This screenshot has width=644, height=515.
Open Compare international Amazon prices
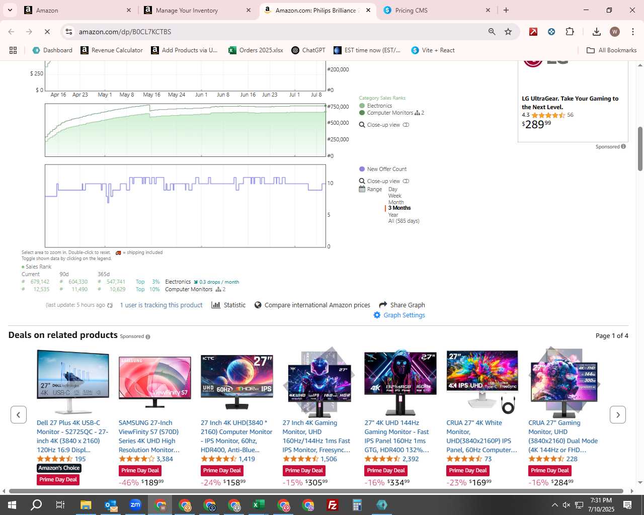312,305
